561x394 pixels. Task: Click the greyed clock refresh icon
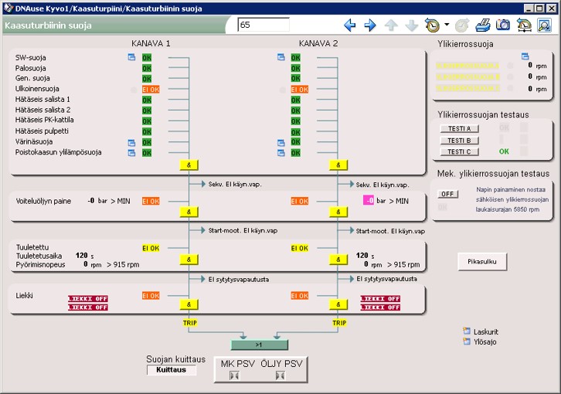(x=462, y=25)
